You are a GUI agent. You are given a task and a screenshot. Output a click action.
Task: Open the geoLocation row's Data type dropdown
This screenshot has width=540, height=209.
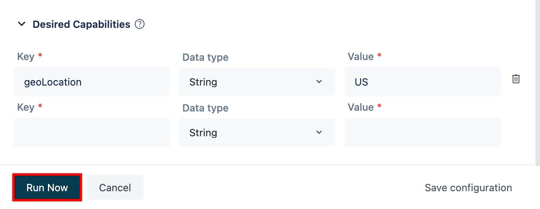[257, 82]
